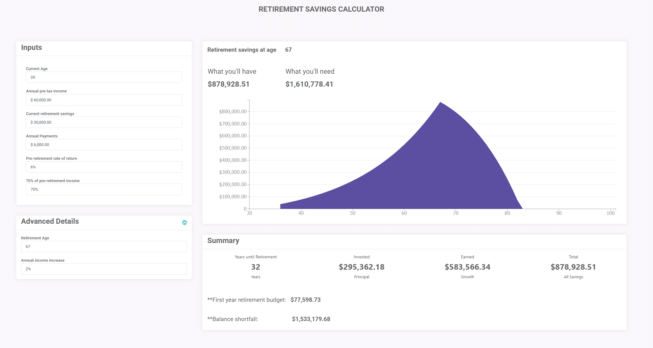The image size is (653, 348).
Task: Click the Earned $583,566.34 amount
Action: [x=467, y=267]
